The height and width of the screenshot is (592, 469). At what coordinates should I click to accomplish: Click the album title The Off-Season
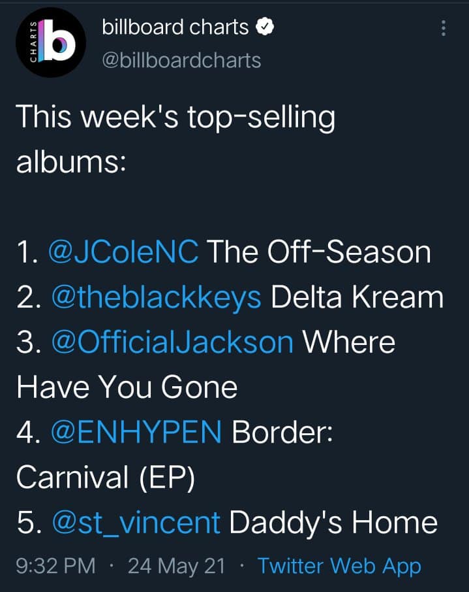319,252
